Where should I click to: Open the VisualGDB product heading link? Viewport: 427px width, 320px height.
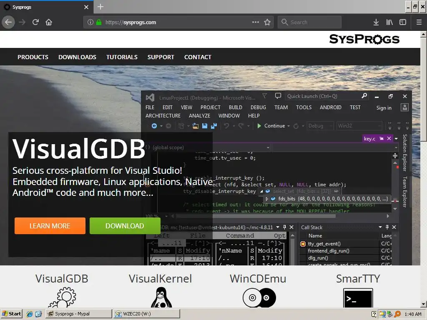tap(62, 279)
